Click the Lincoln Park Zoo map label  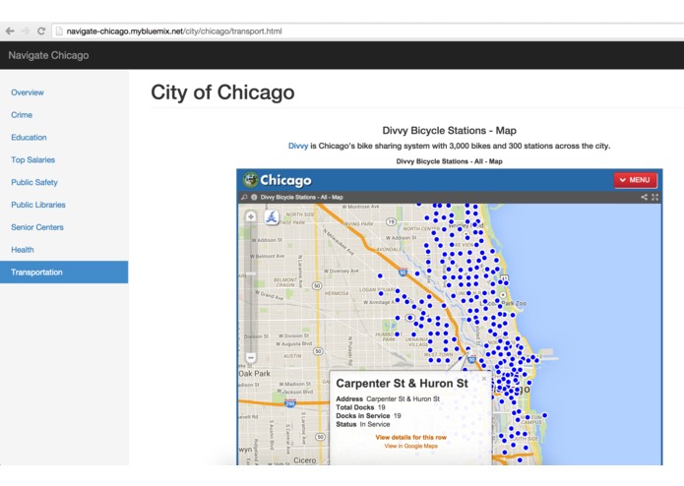coord(504,303)
